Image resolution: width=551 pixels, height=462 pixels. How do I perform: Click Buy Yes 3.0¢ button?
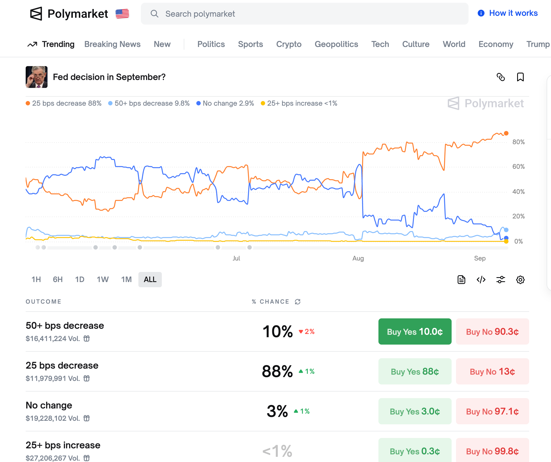(415, 411)
